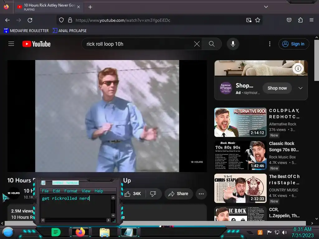Like the video with the thumbs up button
This screenshot has height=239, width=319.
tap(133, 194)
